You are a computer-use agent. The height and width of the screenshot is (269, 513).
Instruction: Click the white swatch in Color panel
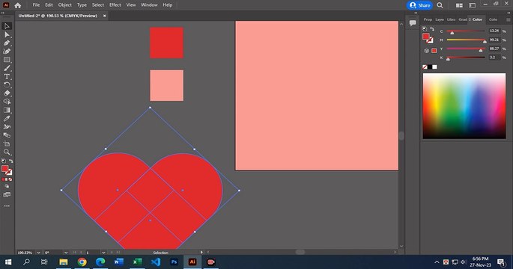pos(435,67)
